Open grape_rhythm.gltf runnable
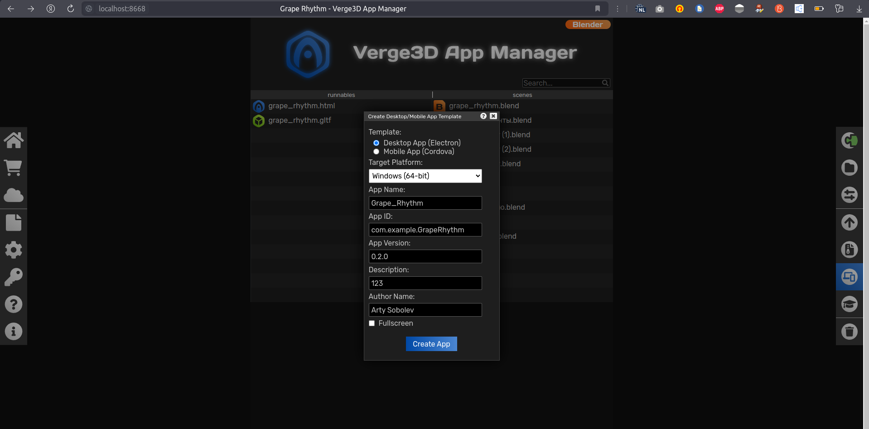Image resolution: width=869 pixels, height=429 pixels. coord(299,121)
